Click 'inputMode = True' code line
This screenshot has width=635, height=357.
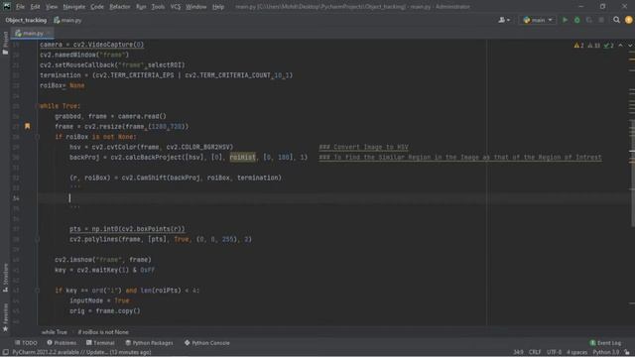click(x=99, y=300)
